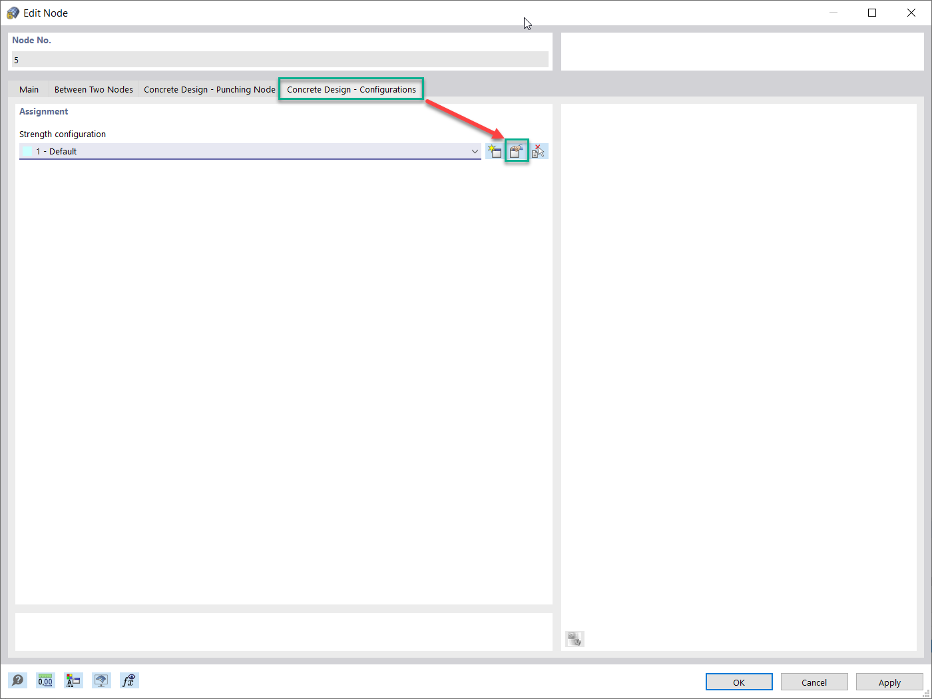Select the Concrete Design - Configurations tab

point(351,89)
